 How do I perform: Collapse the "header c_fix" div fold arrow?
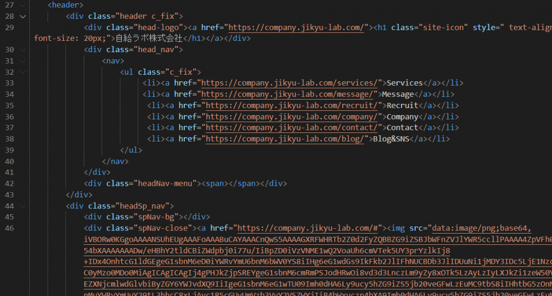(23, 16)
